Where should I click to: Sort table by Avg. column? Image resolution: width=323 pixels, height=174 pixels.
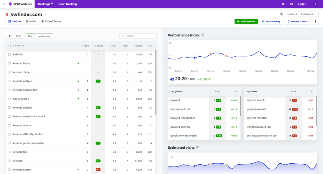click(x=113, y=46)
